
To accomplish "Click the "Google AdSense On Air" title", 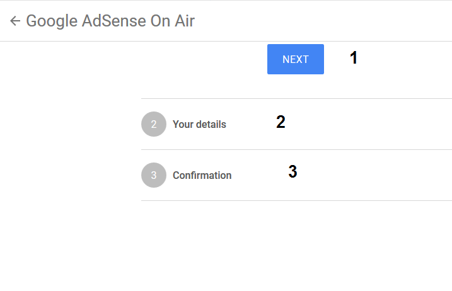I will [110, 21].
